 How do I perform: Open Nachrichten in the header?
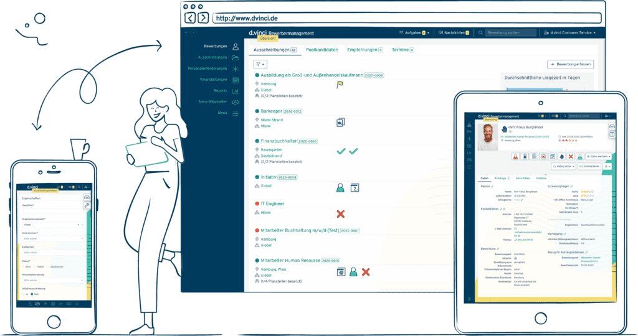454,32
